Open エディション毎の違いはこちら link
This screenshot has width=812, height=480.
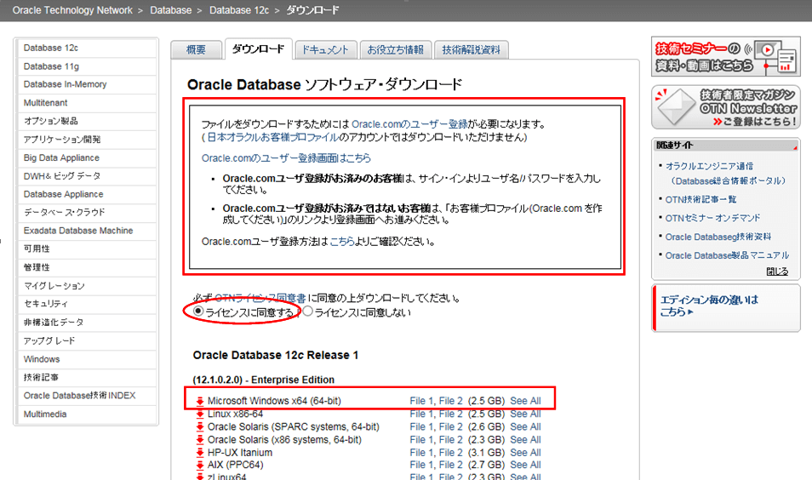pos(709,306)
